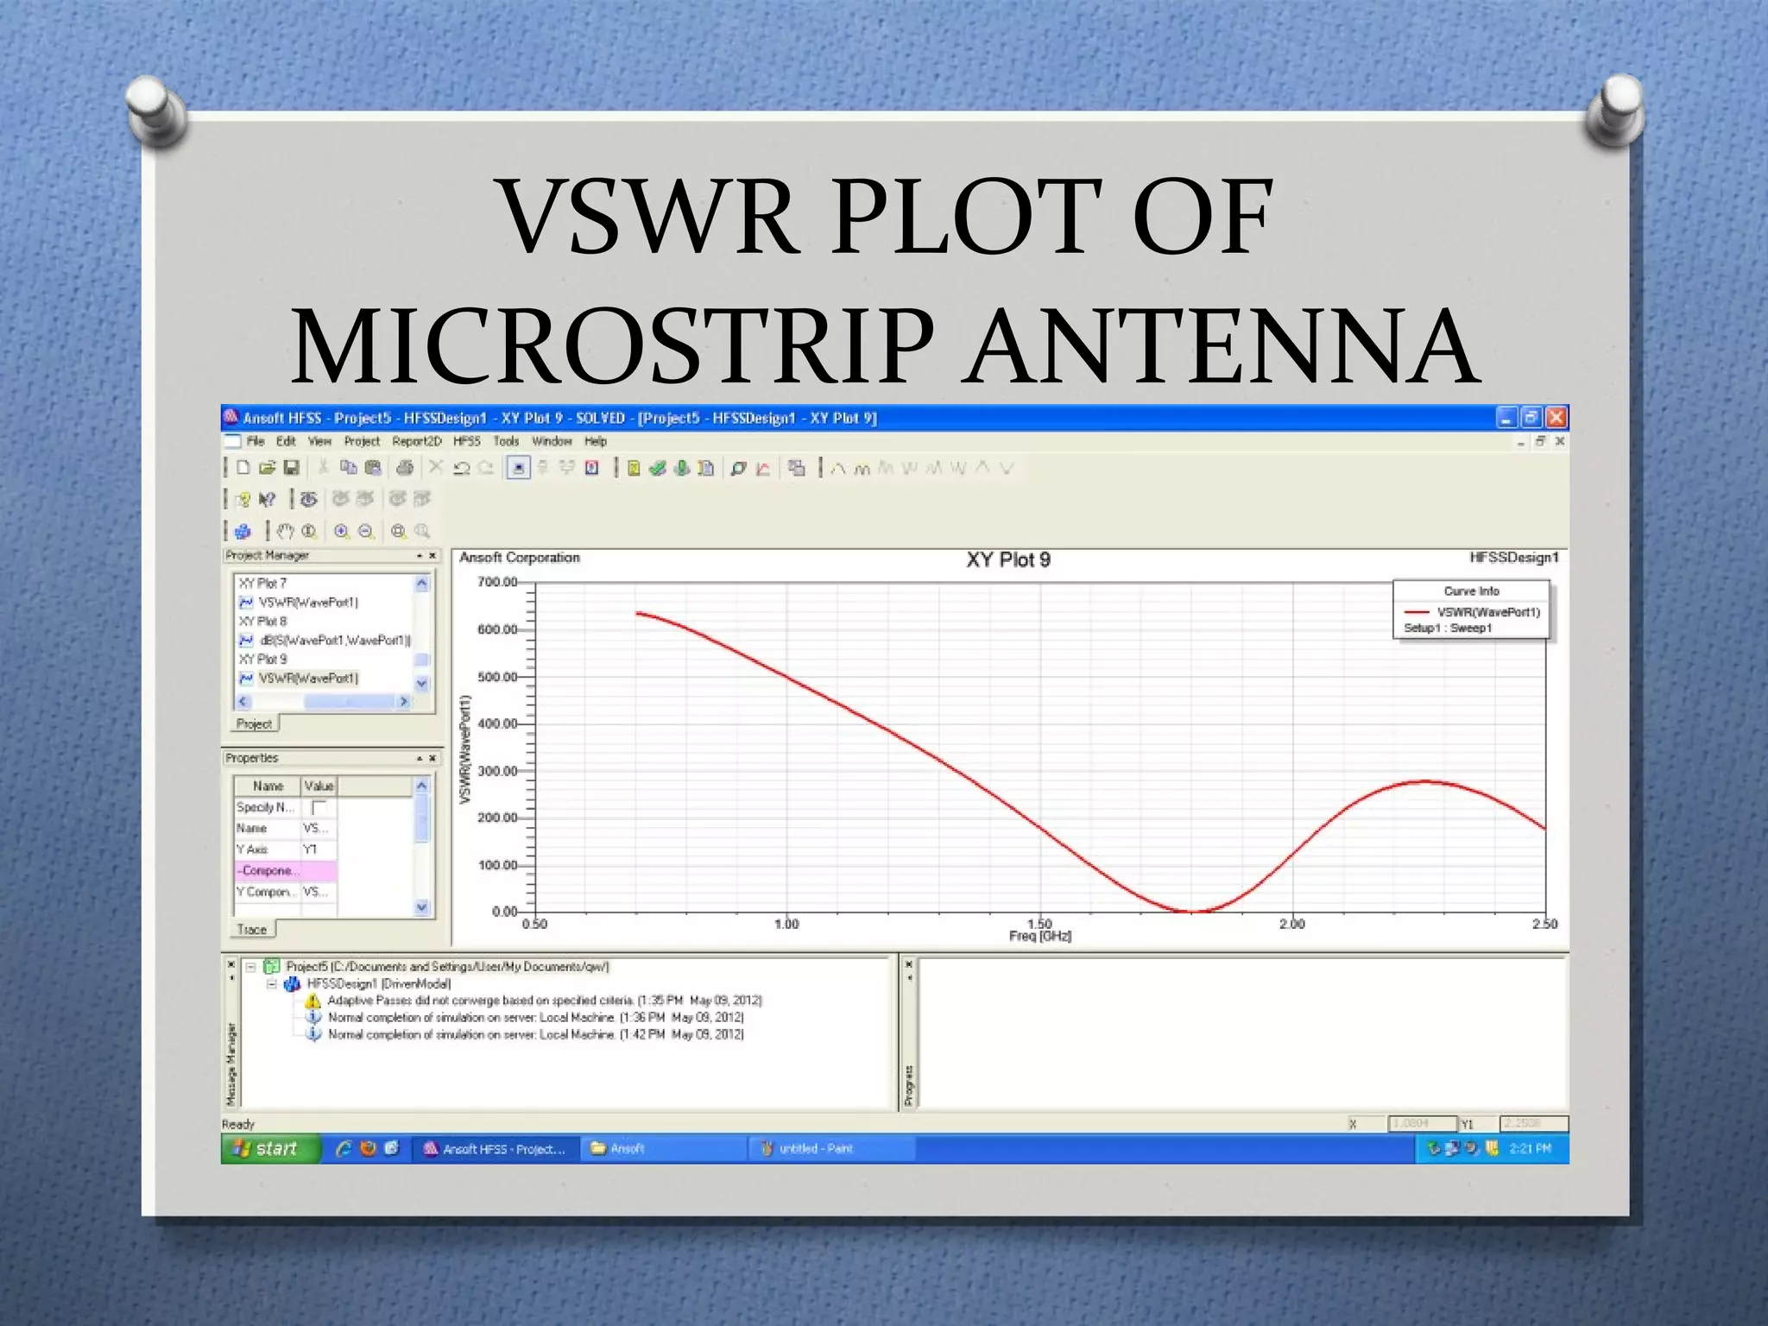Click the What's This help cursor icon
The image size is (1768, 1326).
point(267,499)
